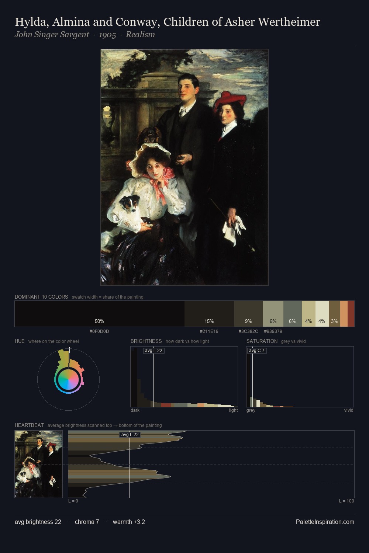Select the 50% black color swatch

point(100,314)
